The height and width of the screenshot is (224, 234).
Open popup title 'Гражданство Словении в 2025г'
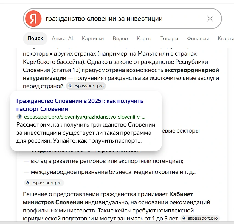tap(80, 105)
